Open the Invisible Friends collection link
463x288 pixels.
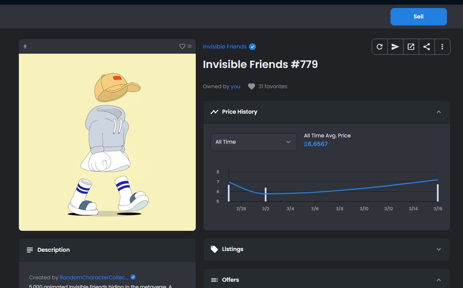point(225,47)
